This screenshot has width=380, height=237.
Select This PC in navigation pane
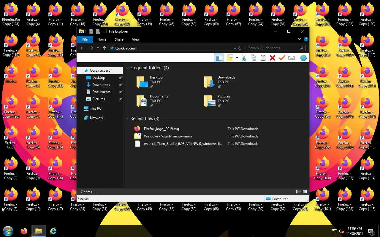click(100, 108)
